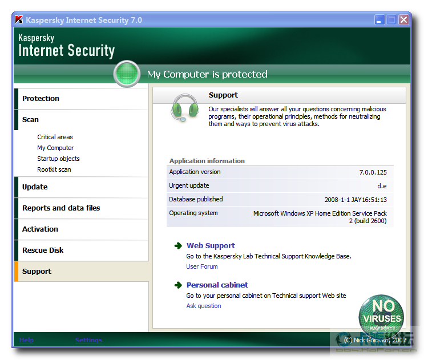424x360 pixels.
Task: Go to the Activation section
Action: coord(81,229)
